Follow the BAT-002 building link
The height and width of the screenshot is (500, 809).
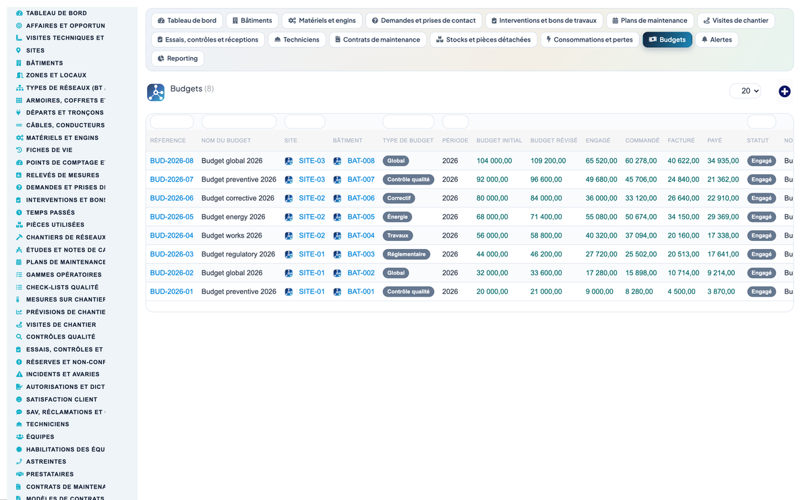tap(361, 273)
